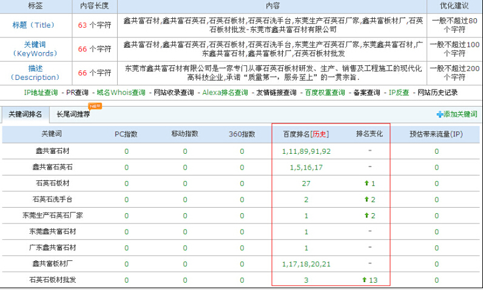Viewport: 483px width, 290px height.
Task: Open the 域名Whois查询 link
Action: (121, 93)
